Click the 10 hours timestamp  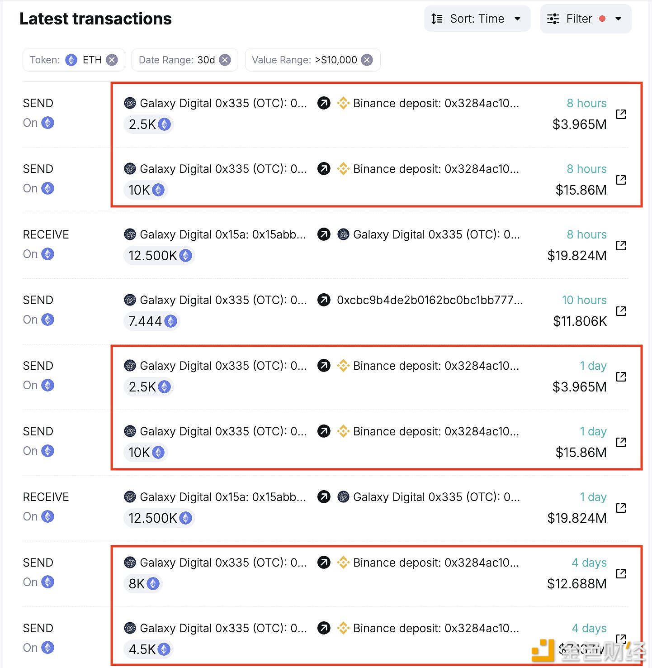[584, 300]
